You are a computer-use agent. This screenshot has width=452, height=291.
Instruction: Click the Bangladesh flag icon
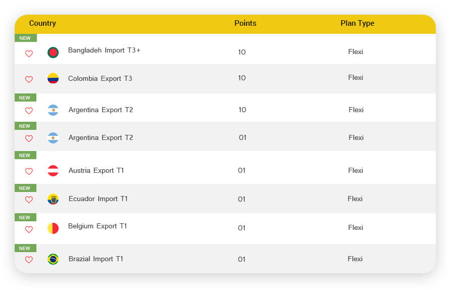(x=53, y=53)
